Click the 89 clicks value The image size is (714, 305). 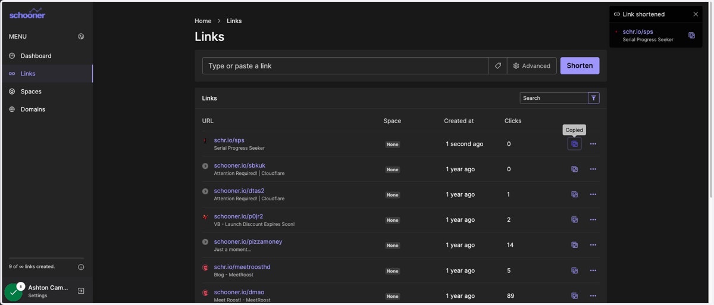point(511,295)
